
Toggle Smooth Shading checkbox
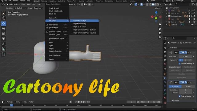(x=179, y=64)
